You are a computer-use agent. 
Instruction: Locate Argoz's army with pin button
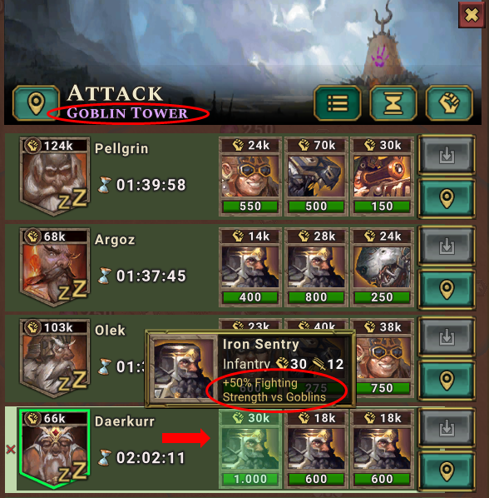[447, 289]
